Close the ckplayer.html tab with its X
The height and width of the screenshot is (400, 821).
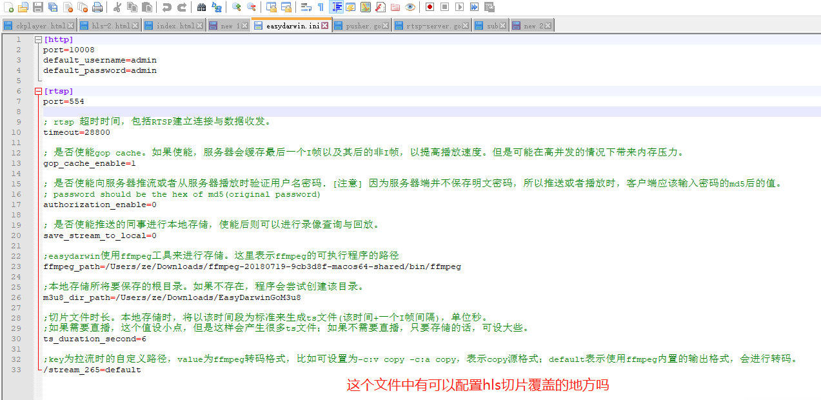71,25
